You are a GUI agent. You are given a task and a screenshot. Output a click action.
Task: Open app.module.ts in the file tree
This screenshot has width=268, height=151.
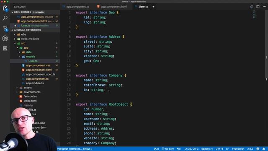pyautogui.click(x=35, y=83)
